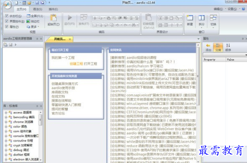Open the 零基础快速入门教程 link
247x163 pixels.
click(66, 105)
